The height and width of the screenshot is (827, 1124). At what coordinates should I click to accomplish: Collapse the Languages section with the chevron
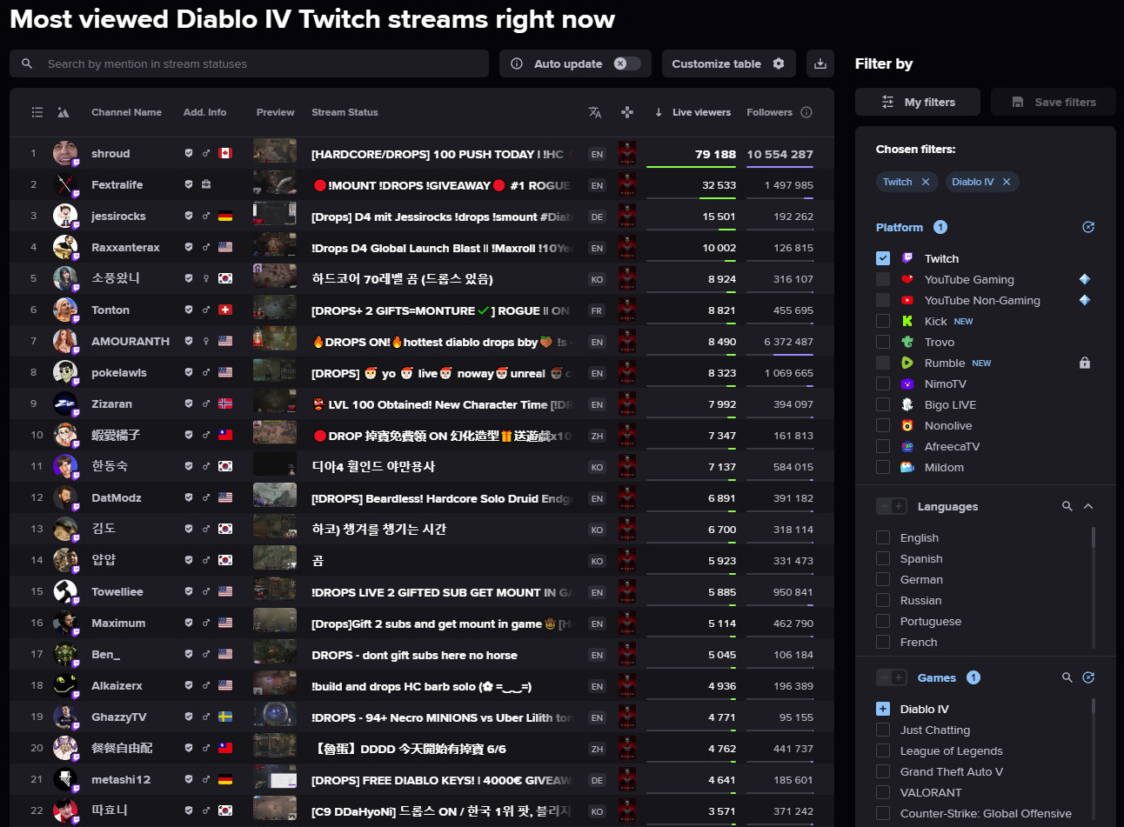tap(1087, 506)
